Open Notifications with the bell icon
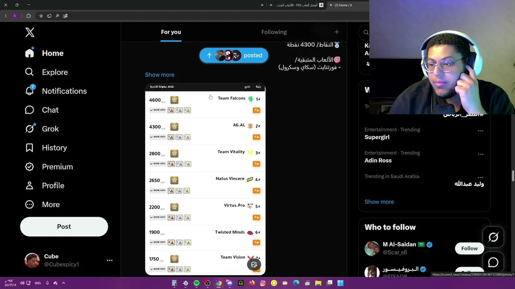This screenshot has height=289, width=515. click(56, 91)
